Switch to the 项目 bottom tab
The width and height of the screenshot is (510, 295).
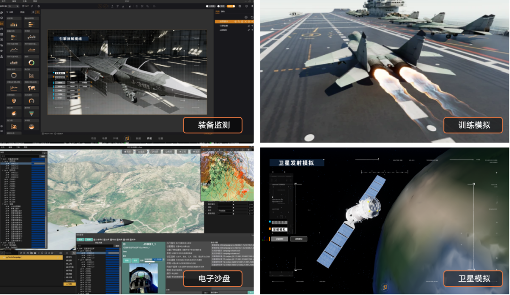click(93, 139)
